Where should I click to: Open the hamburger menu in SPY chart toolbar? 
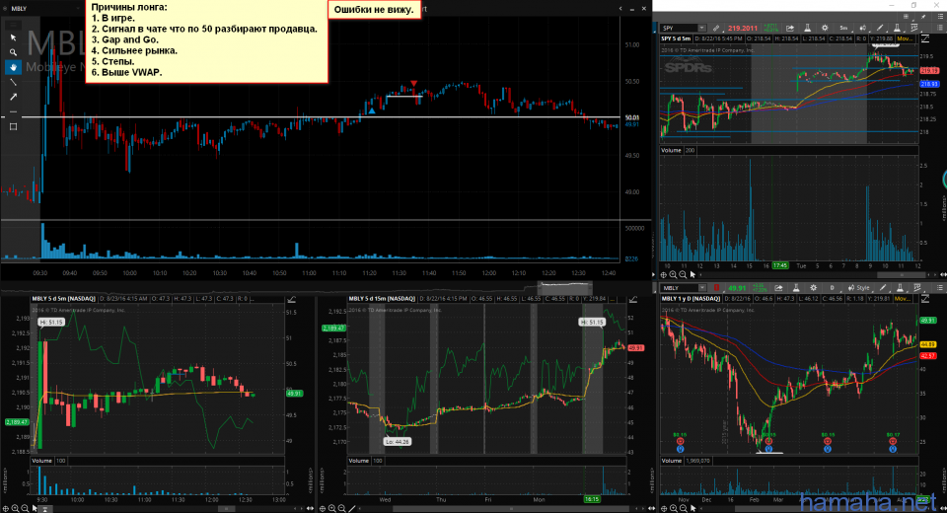[x=940, y=28]
